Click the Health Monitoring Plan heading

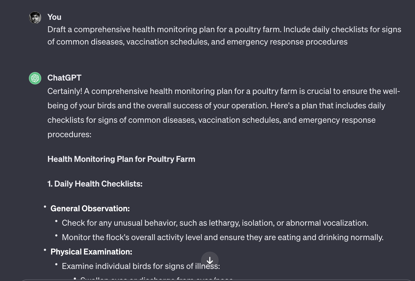[121, 159]
